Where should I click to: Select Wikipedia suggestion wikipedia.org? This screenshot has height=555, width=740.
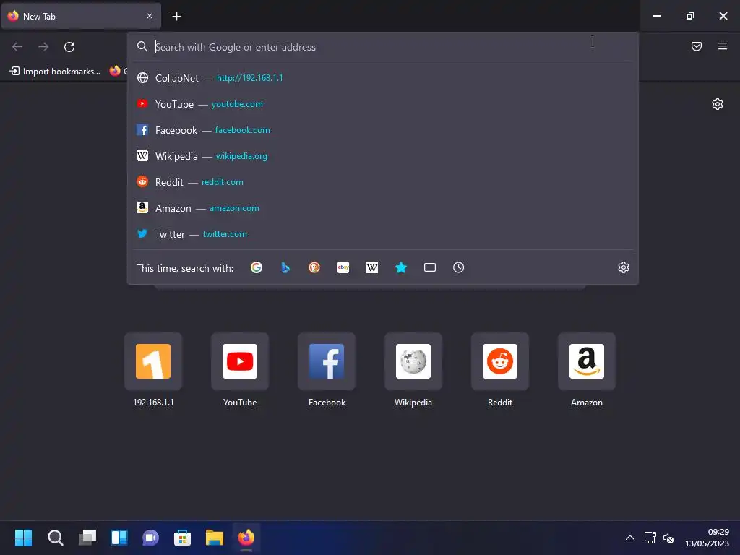(x=382, y=156)
